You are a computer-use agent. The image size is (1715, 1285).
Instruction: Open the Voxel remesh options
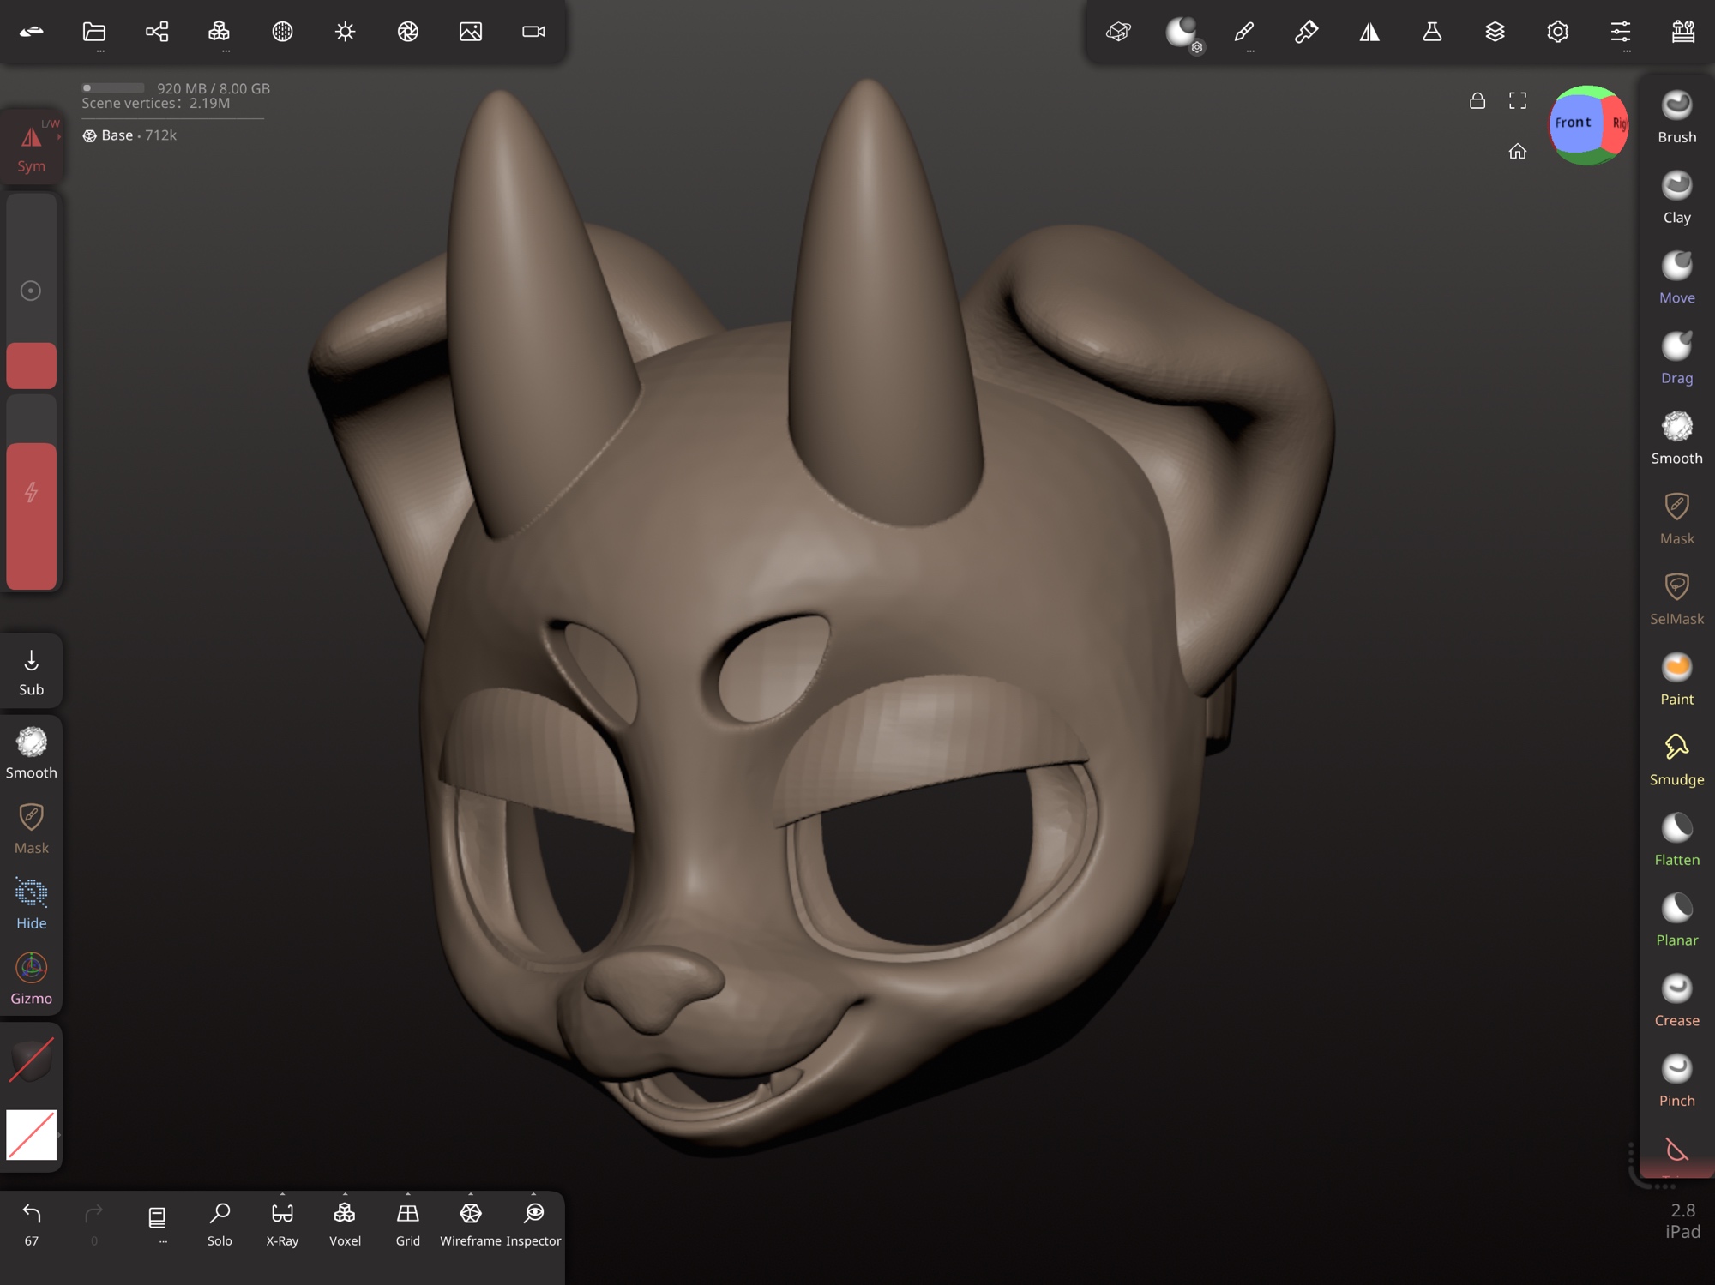pos(345,1194)
